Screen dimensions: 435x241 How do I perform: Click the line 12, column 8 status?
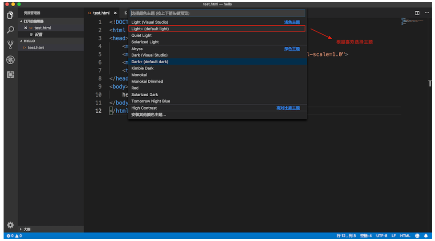[x=346, y=236]
